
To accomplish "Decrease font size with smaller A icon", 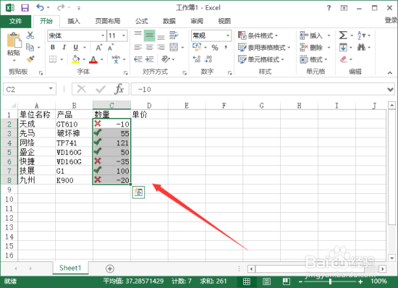I will tap(111, 48).
